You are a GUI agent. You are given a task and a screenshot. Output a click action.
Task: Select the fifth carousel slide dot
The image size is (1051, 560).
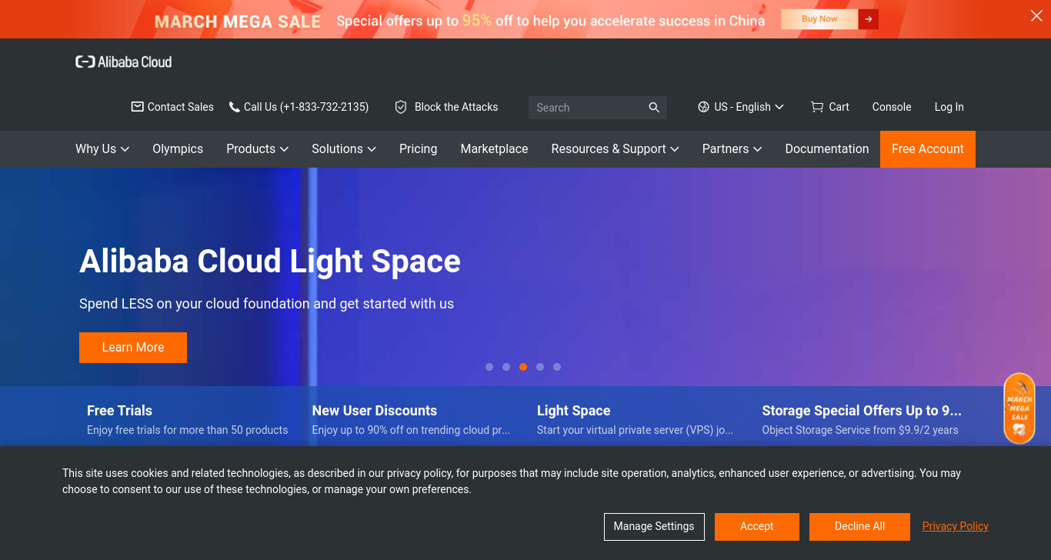click(x=557, y=367)
